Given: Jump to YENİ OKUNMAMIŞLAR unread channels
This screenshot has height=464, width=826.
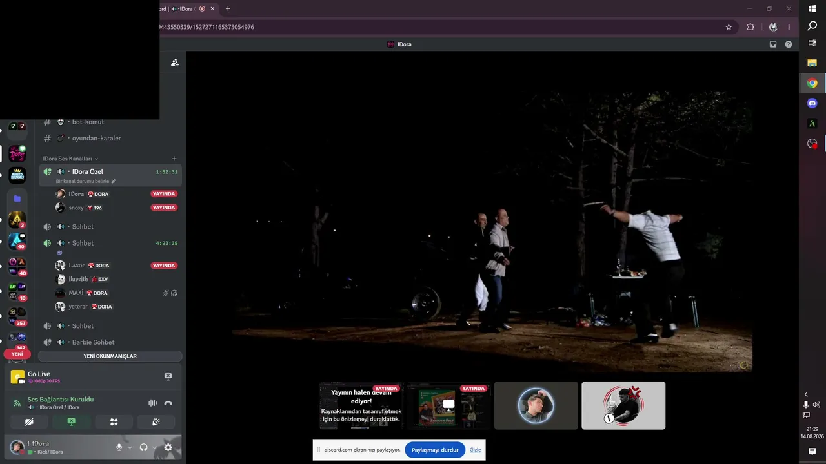Looking at the screenshot, I should click(110, 356).
